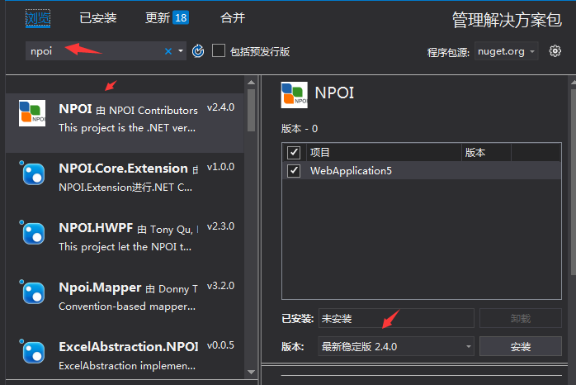
Task: Click scroll-up arrow of package list
Action: [251, 83]
